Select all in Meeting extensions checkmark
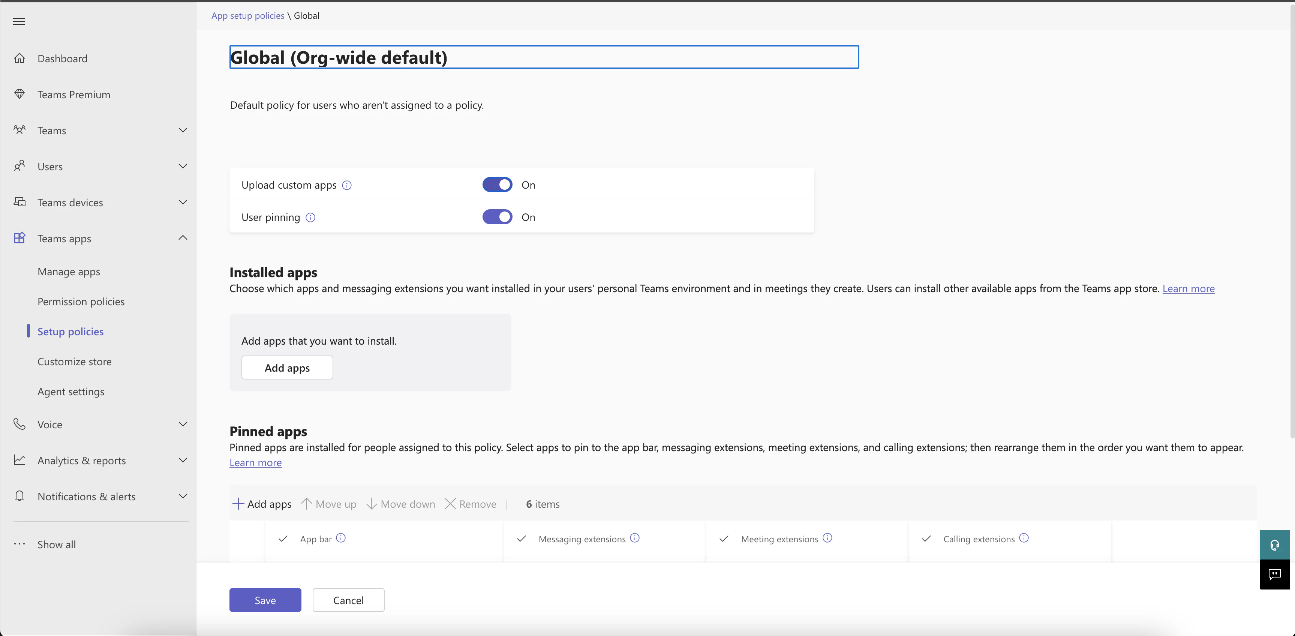The height and width of the screenshot is (636, 1295). tap(724, 538)
